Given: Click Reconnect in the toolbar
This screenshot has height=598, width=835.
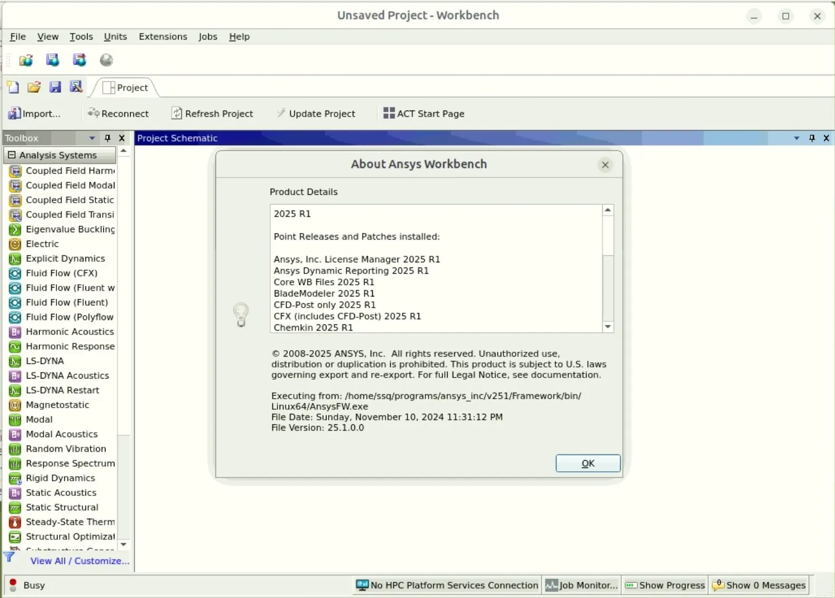Looking at the screenshot, I should click(x=118, y=113).
